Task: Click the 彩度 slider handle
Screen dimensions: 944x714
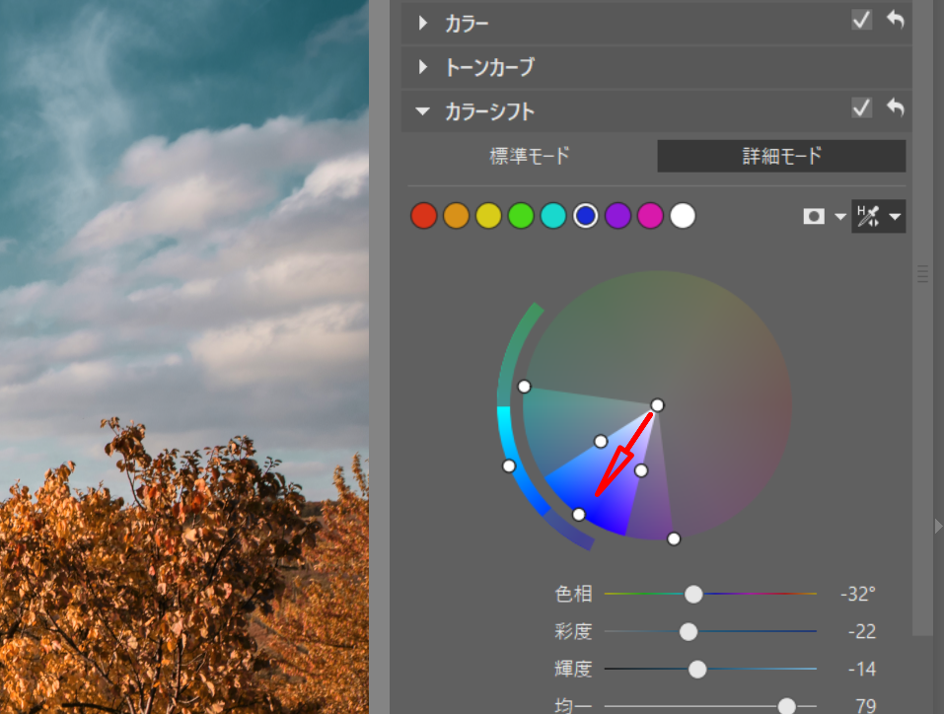Action: [x=689, y=631]
